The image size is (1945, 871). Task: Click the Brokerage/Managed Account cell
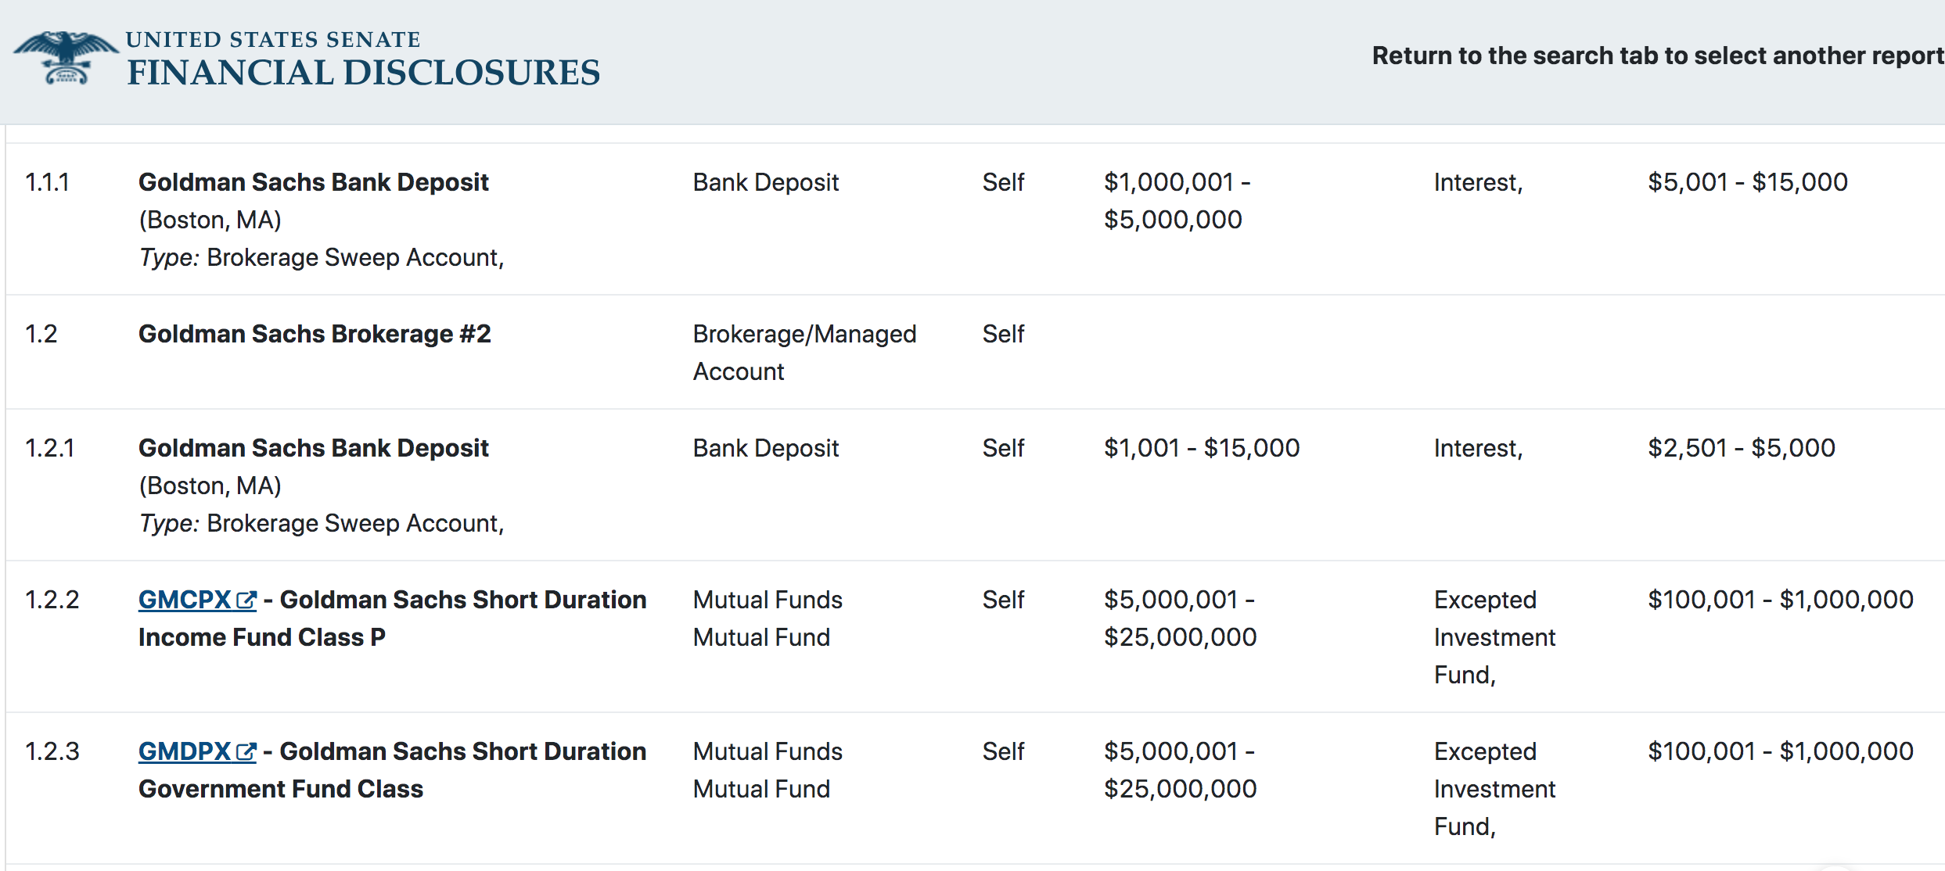(804, 353)
